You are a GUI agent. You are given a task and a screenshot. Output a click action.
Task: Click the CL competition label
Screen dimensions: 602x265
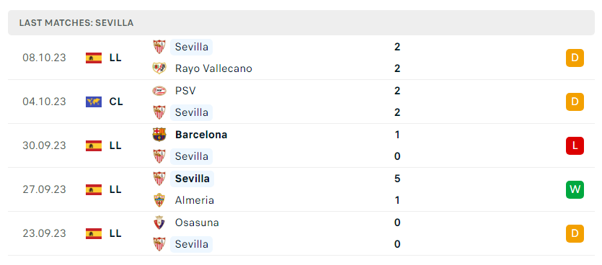coord(116,102)
